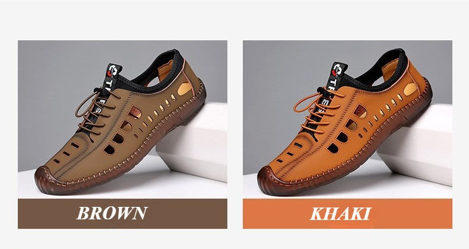Click the word KHAKI text
This screenshot has width=469, height=249.
tap(340, 213)
